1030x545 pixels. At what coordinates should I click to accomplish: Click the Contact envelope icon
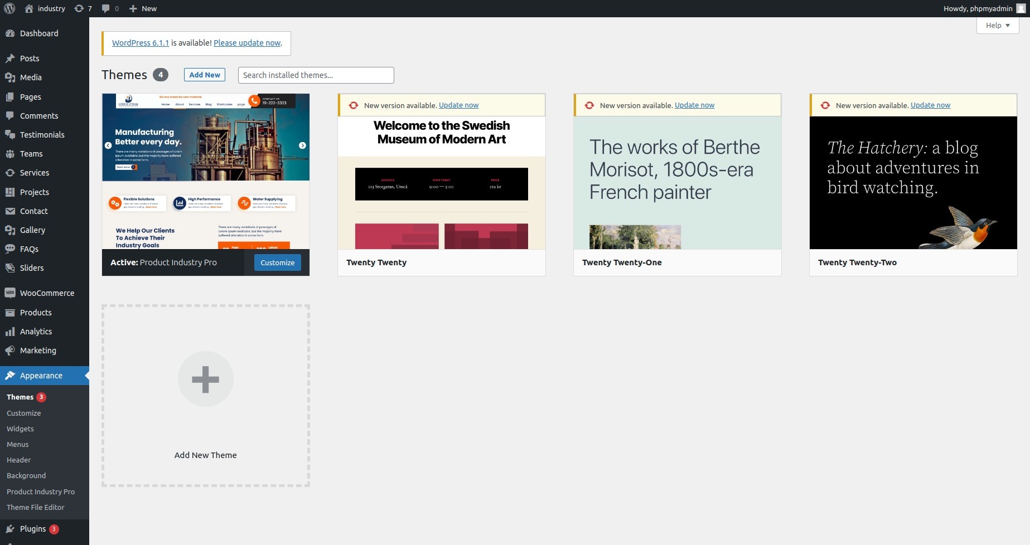click(x=10, y=211)
